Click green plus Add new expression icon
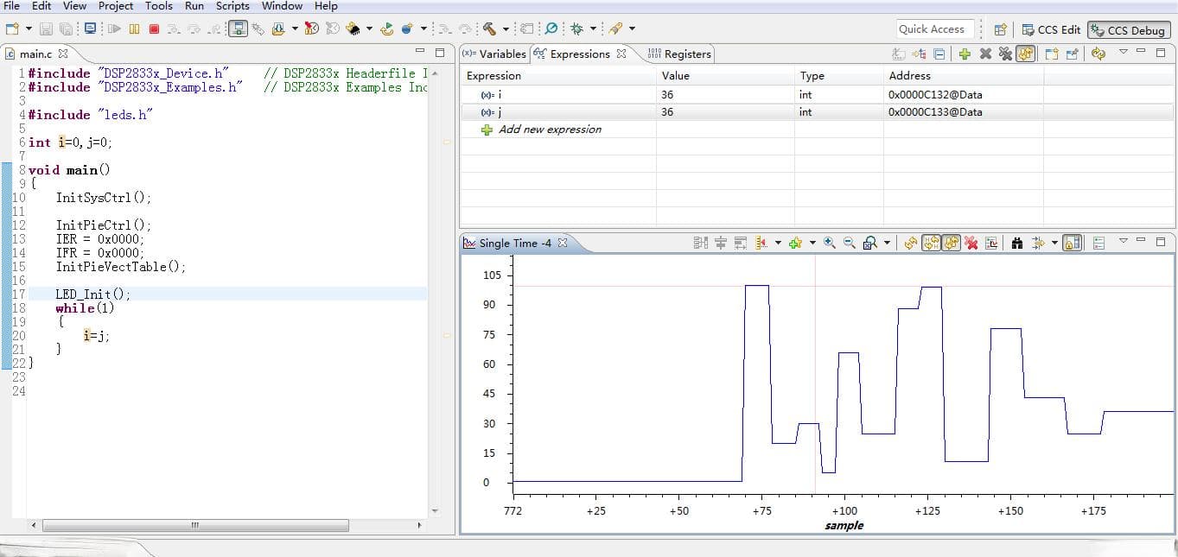Image resolution: width=1178 pixels, height=557 pixels. [x=965, y=54]
